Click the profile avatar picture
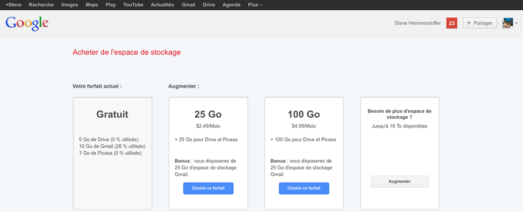 pos(507,24)
